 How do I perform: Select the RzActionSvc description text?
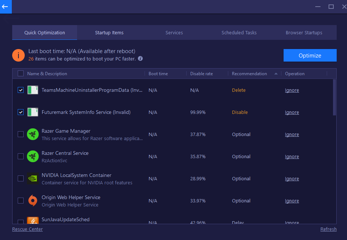point(55,161)
